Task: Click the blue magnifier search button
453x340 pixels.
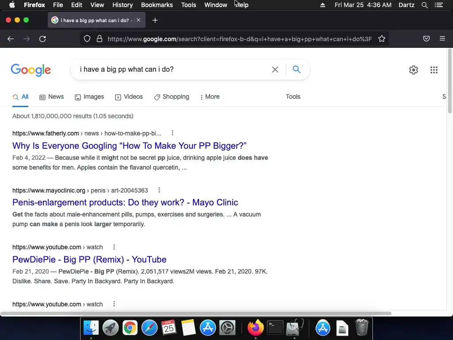Action: 296,70
